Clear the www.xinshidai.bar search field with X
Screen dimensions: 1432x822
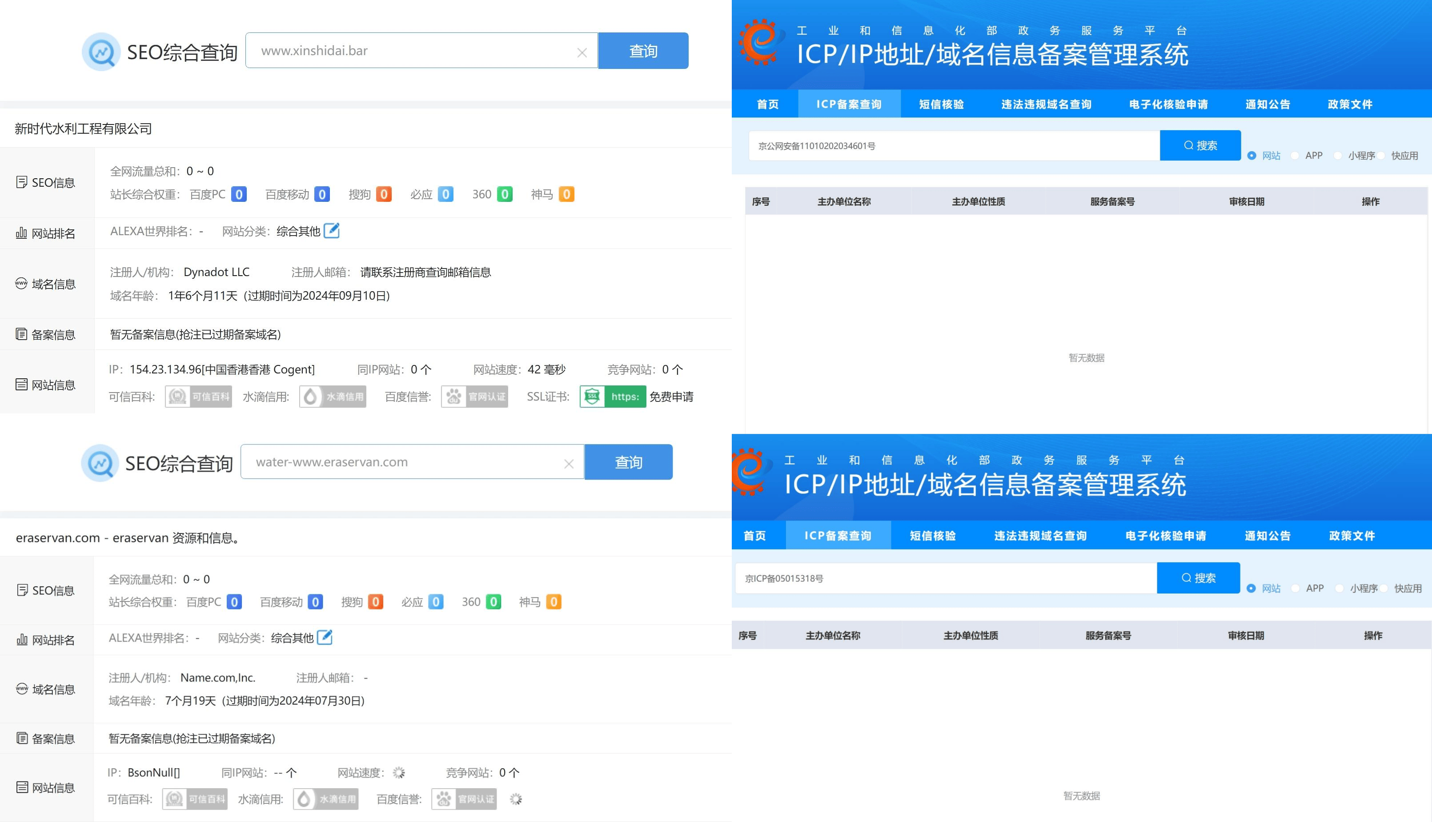[x=582, y=52]
